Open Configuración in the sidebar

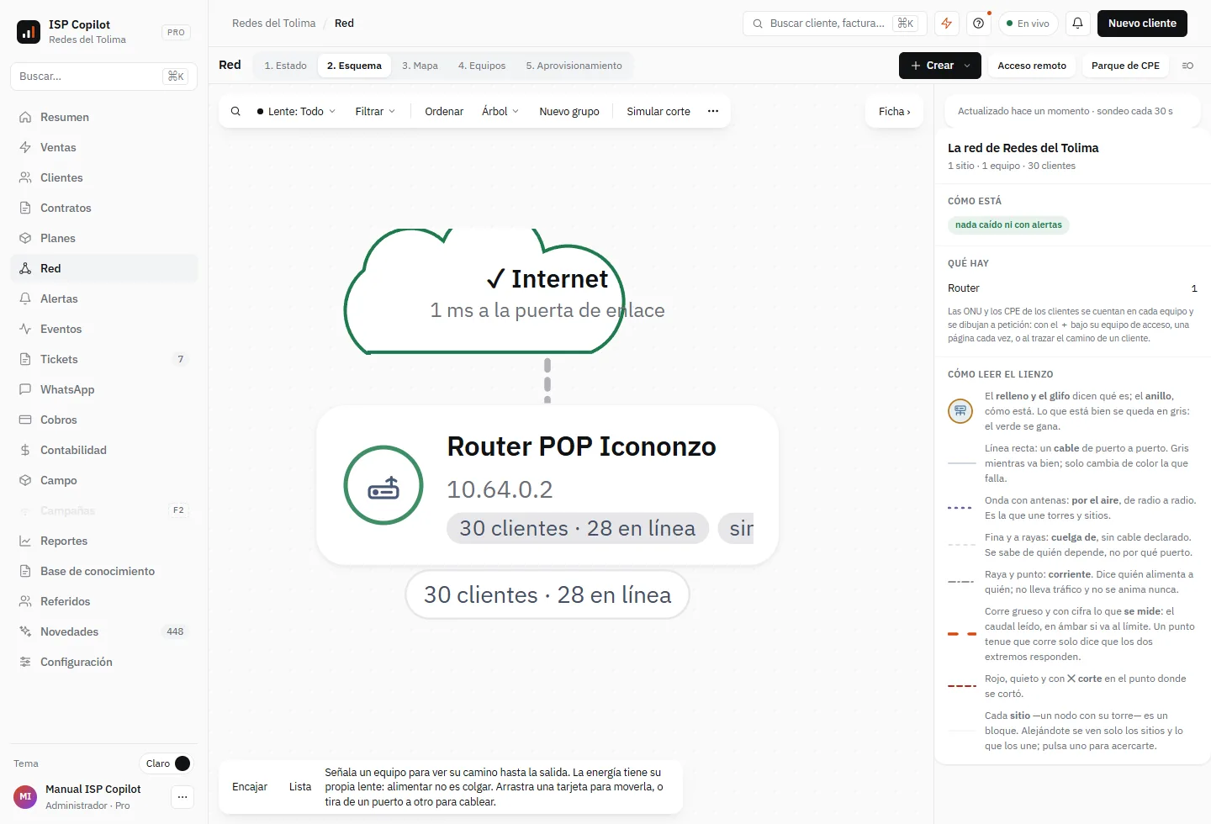(104, 662)
